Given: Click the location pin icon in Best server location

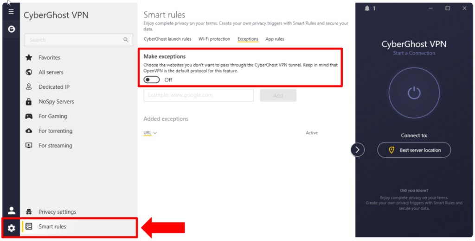Looking at the screenshot, I should (392, 150).
